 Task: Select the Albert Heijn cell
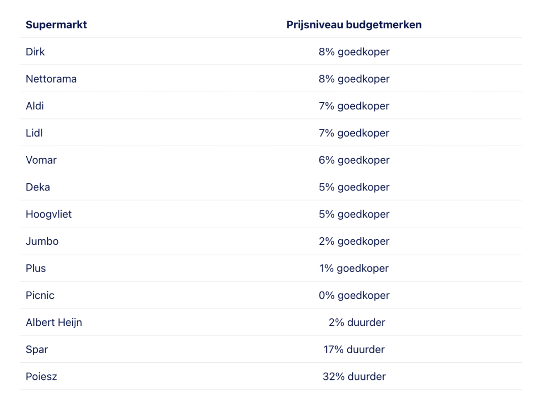(53, 322)
